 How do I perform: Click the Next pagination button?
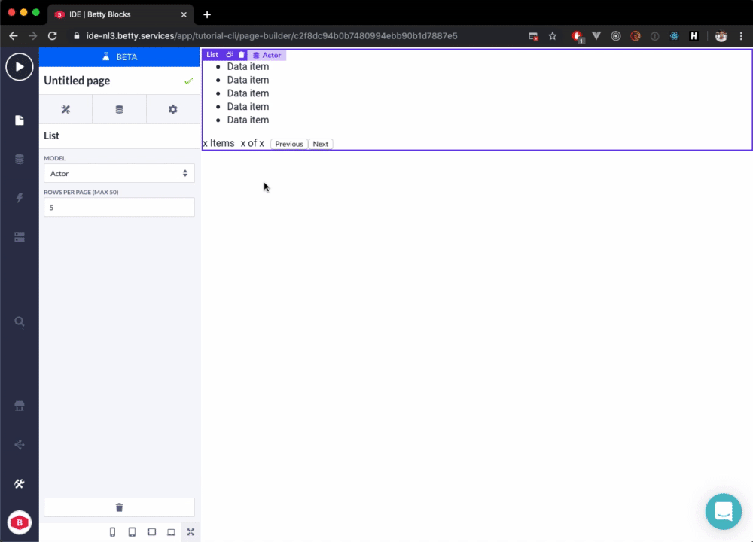click(x=320, y=144)
